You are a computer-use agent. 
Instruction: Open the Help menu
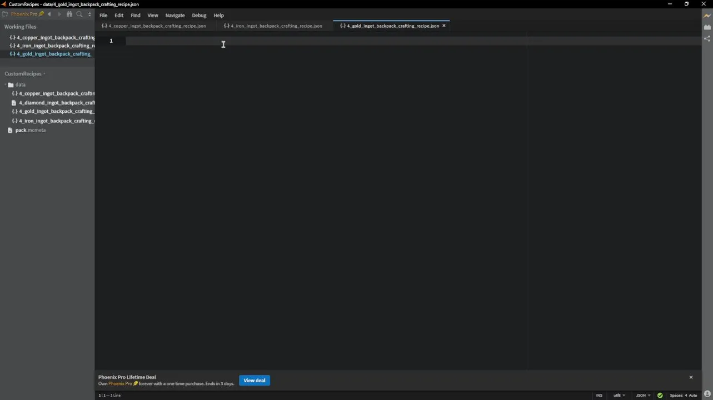coord(219,16)
